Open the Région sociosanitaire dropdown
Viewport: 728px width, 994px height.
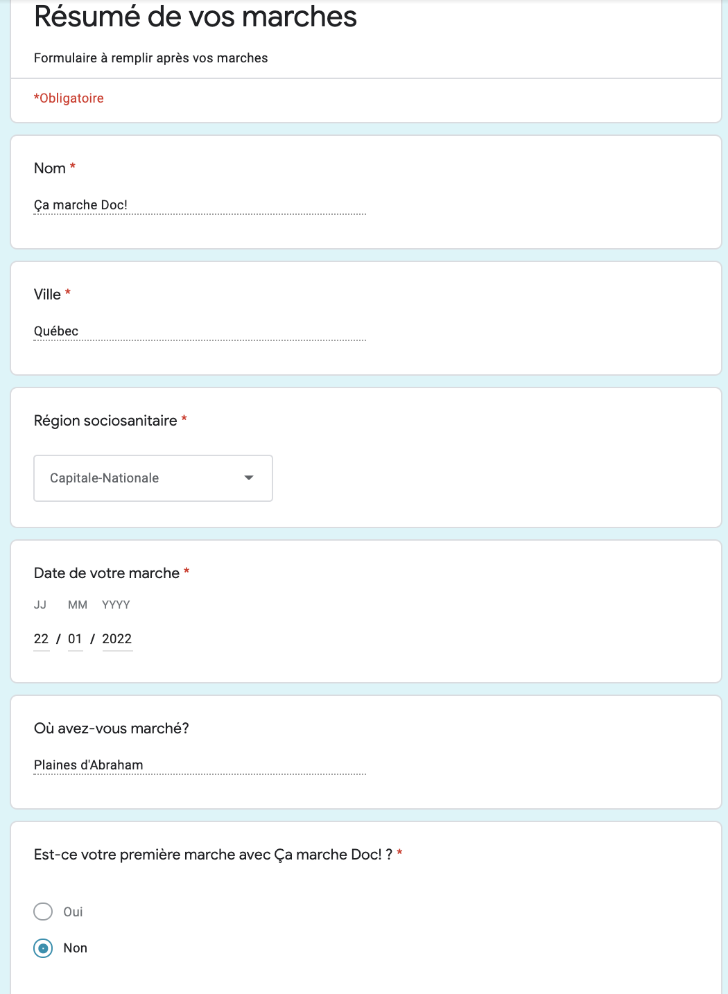pos(153,478)
